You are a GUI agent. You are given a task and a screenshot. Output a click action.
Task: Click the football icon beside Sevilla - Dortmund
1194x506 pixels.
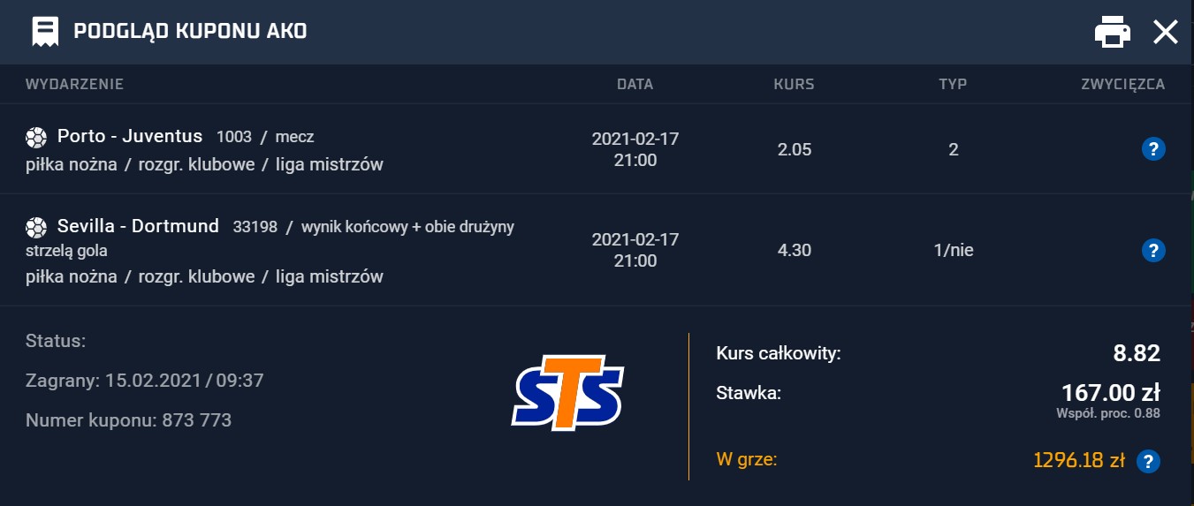point(36,227)
